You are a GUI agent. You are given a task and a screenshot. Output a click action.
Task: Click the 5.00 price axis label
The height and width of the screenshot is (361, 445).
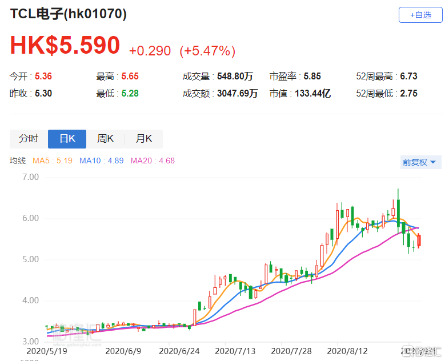31,259
